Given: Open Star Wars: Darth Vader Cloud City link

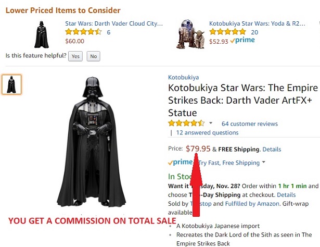Looking at the screenshot, I should 114,23.
